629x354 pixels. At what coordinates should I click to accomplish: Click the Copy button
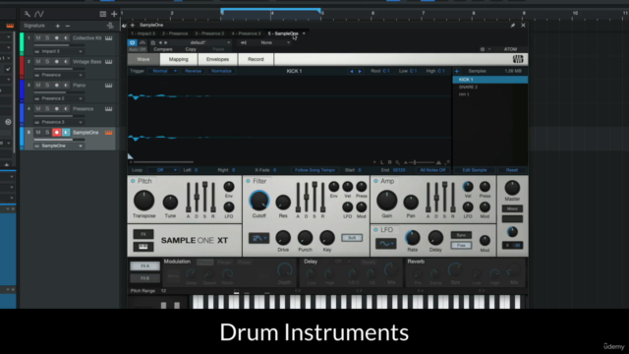[191, 49]
